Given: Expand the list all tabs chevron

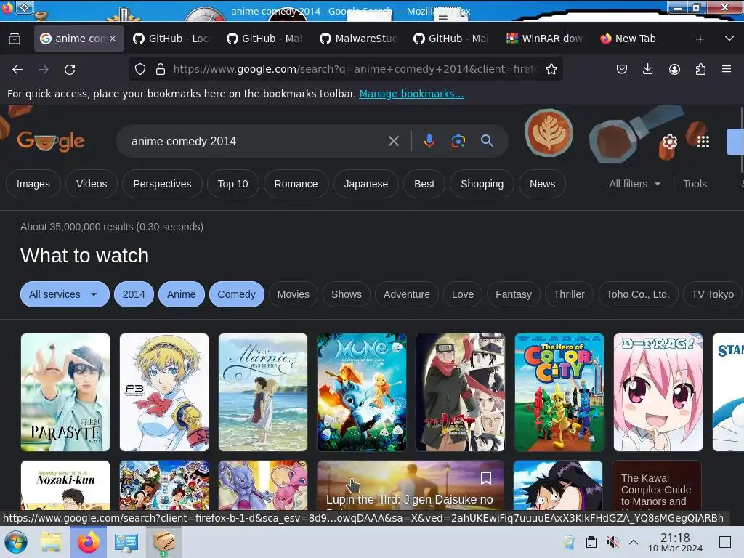Looking at the screenshot, I should (729, 39).
